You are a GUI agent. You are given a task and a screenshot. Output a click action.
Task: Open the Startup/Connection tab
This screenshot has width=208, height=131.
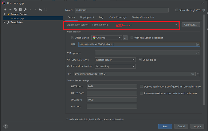143,17
